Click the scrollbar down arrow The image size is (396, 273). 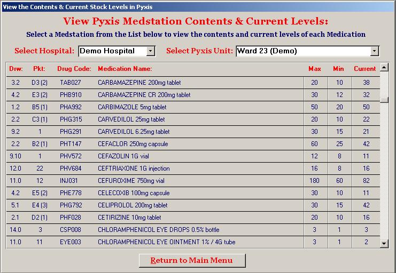pos(384,244)
